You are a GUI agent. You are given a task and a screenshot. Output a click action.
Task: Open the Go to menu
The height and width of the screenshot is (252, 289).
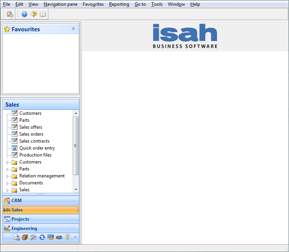tap(140, 4)
